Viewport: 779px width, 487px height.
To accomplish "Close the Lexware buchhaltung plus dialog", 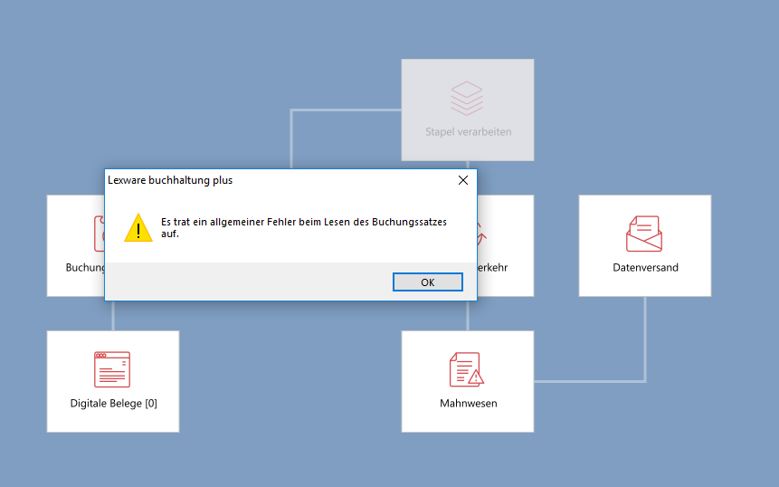I will (463, 180).
